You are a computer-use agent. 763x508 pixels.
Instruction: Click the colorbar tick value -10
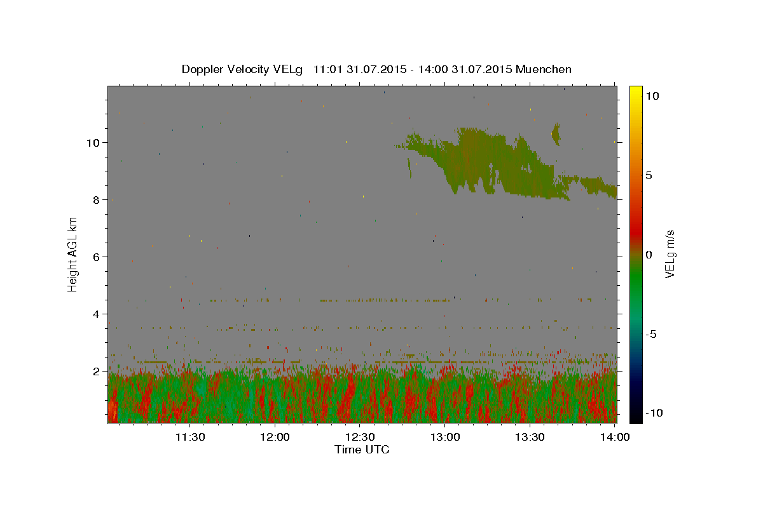pos(654,413)
